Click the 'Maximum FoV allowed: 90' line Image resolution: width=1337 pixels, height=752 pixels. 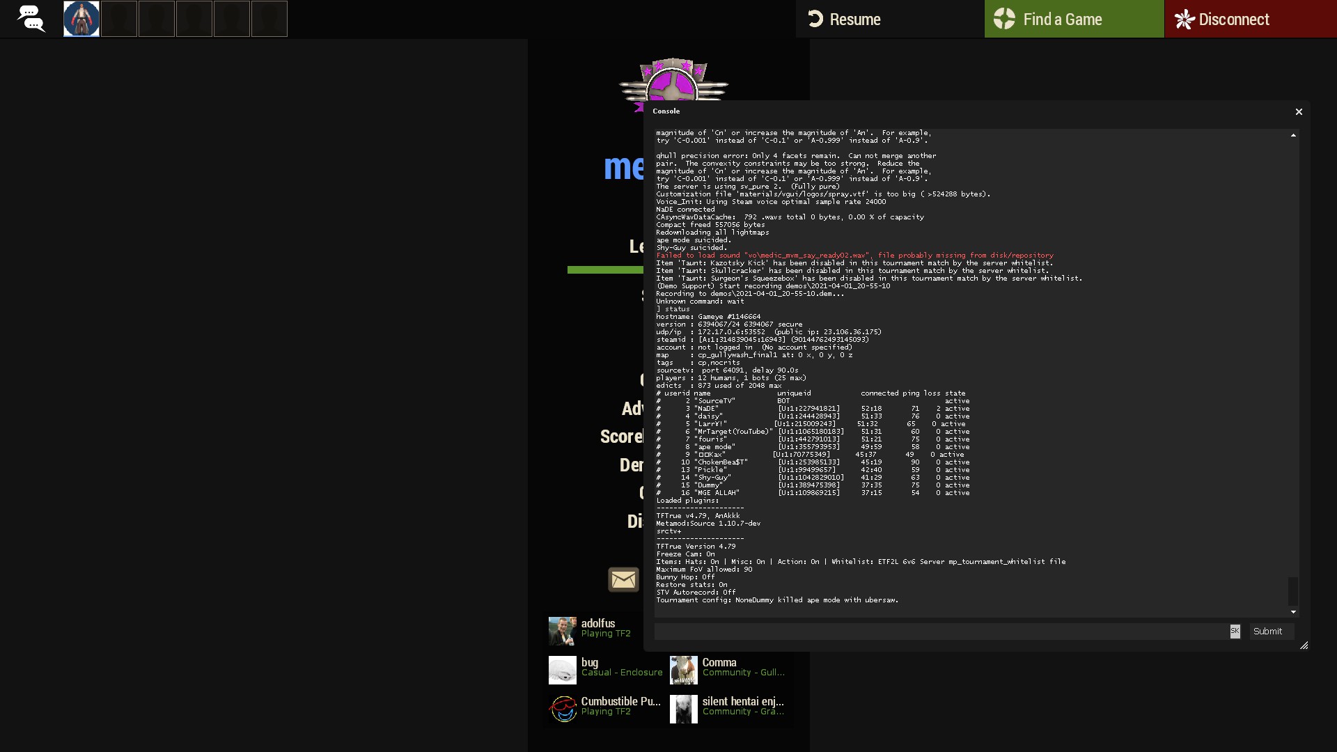pyautogui.click(x=704, y=570)
